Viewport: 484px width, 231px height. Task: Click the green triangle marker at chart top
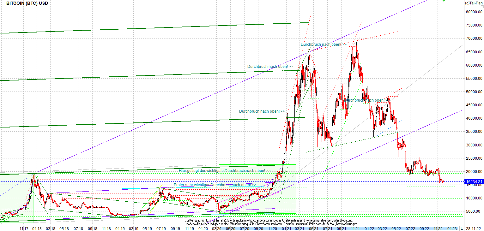(x=444, y=1)
